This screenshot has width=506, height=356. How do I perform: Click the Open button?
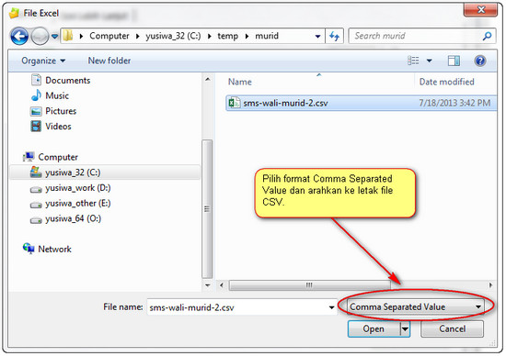click(374, 329)
